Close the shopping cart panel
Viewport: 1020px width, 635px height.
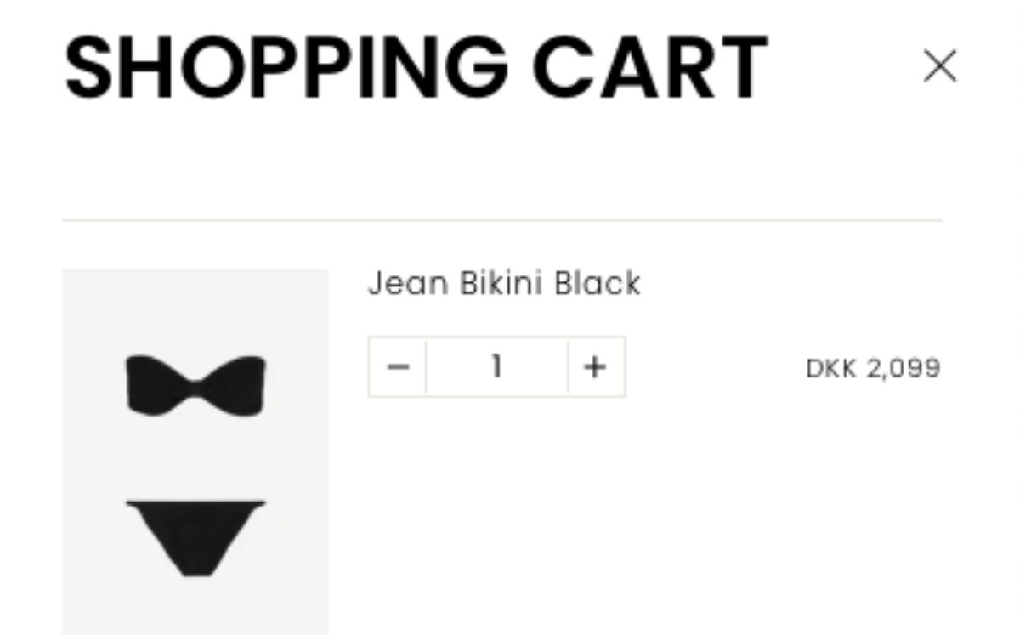939,66
